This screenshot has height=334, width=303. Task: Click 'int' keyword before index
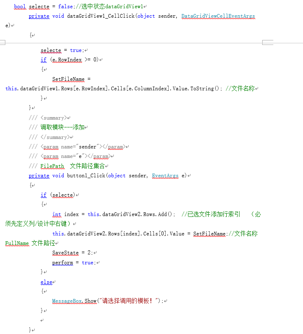pos(56,214)
